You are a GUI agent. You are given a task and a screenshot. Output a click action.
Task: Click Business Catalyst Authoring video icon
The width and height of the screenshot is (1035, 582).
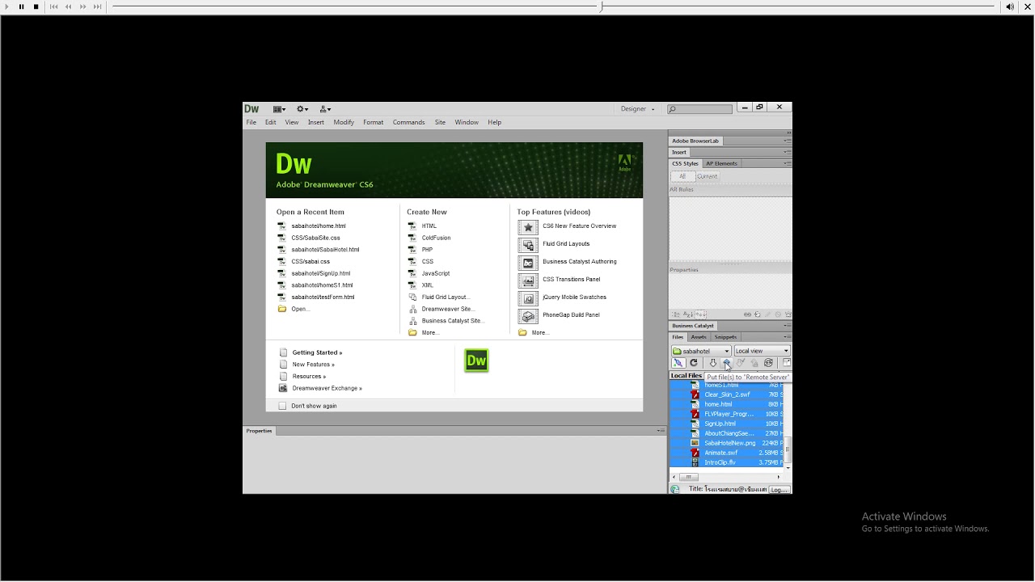[528, 262]
